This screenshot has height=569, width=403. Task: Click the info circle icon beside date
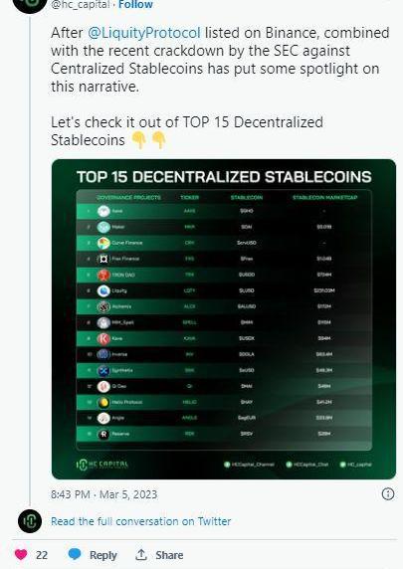tap(388, 493)
